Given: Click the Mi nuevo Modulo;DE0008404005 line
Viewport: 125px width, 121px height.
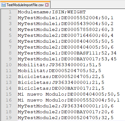Looking at the screenshot, I should coord(69,94).
